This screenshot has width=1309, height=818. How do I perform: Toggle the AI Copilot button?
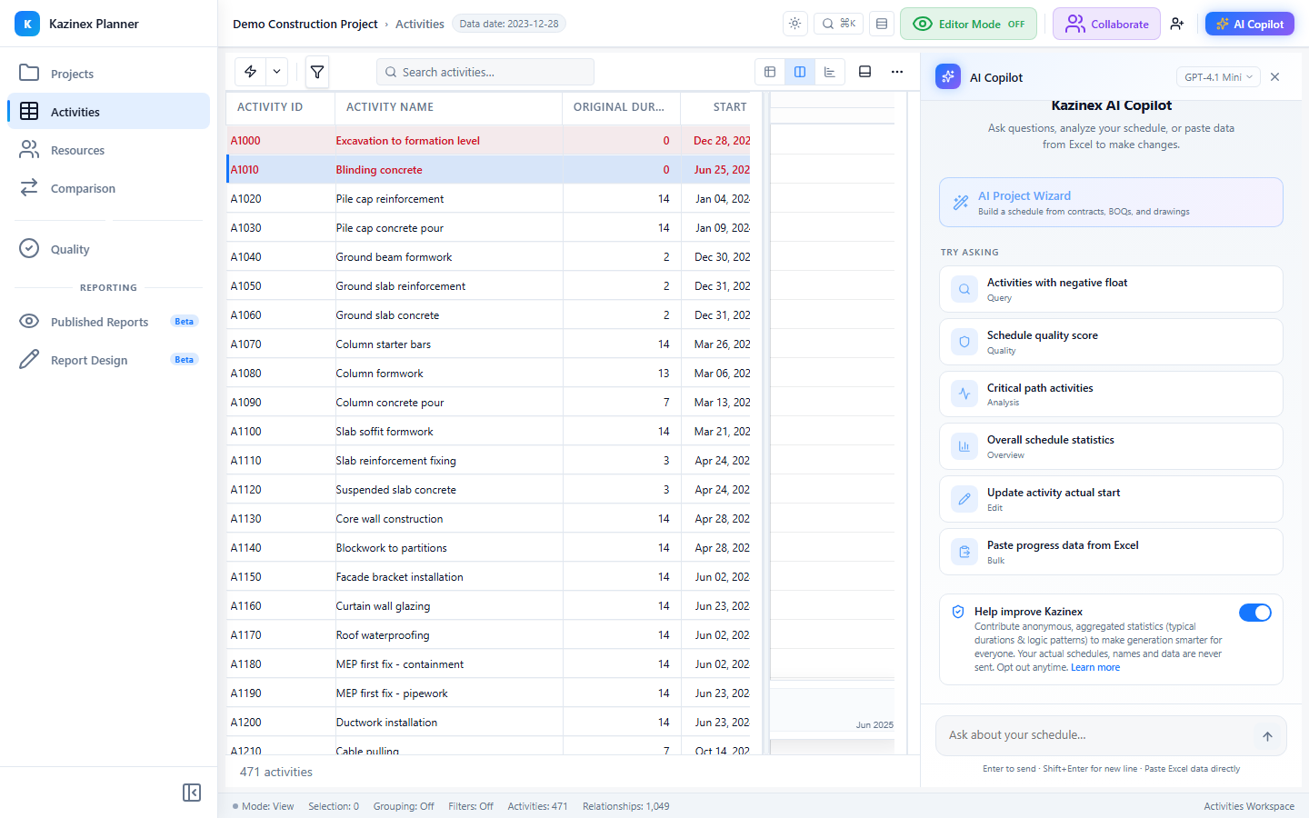tap(1250, 24)
